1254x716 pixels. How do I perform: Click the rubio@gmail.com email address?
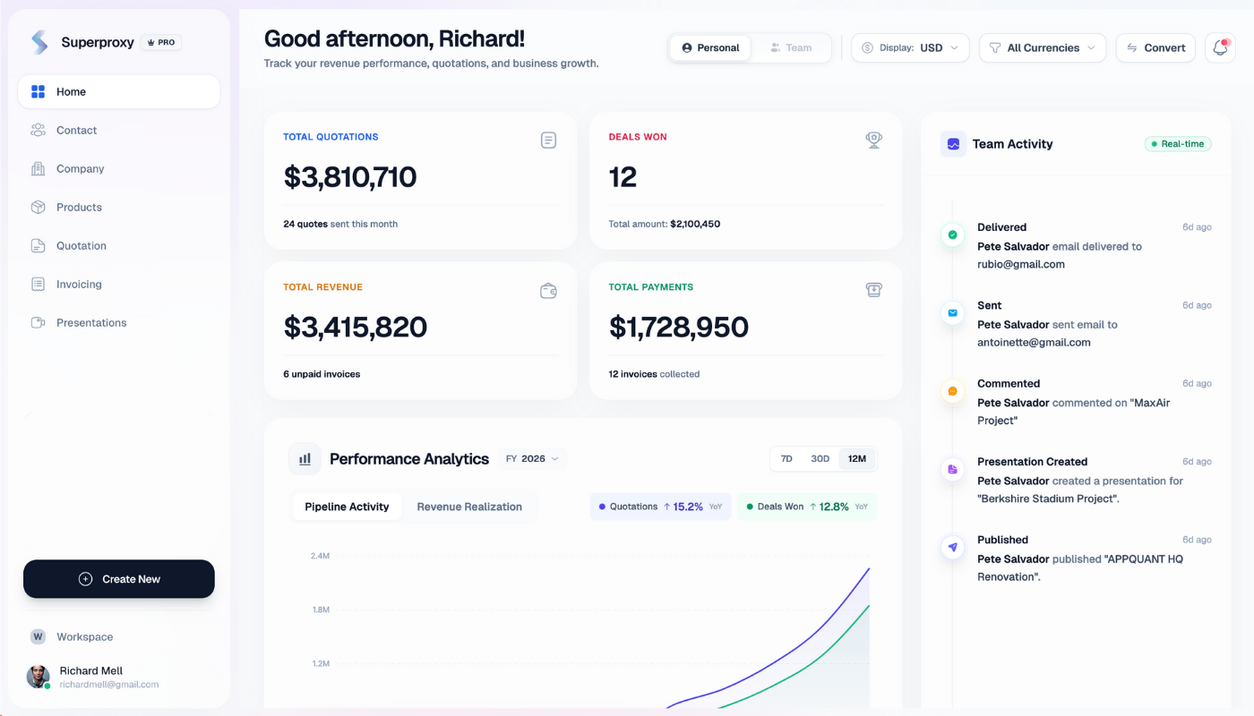point(1021,265)
